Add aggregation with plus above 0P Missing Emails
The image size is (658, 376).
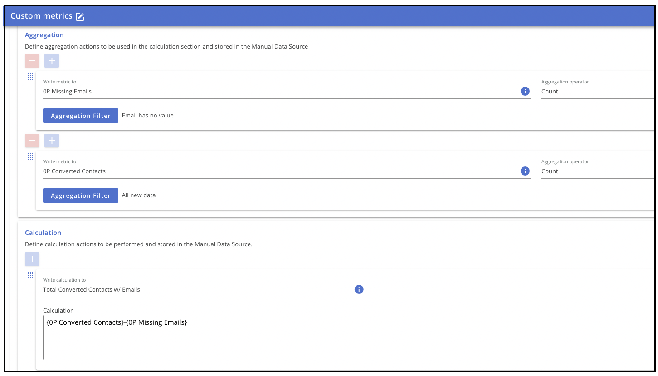(52, 61)
